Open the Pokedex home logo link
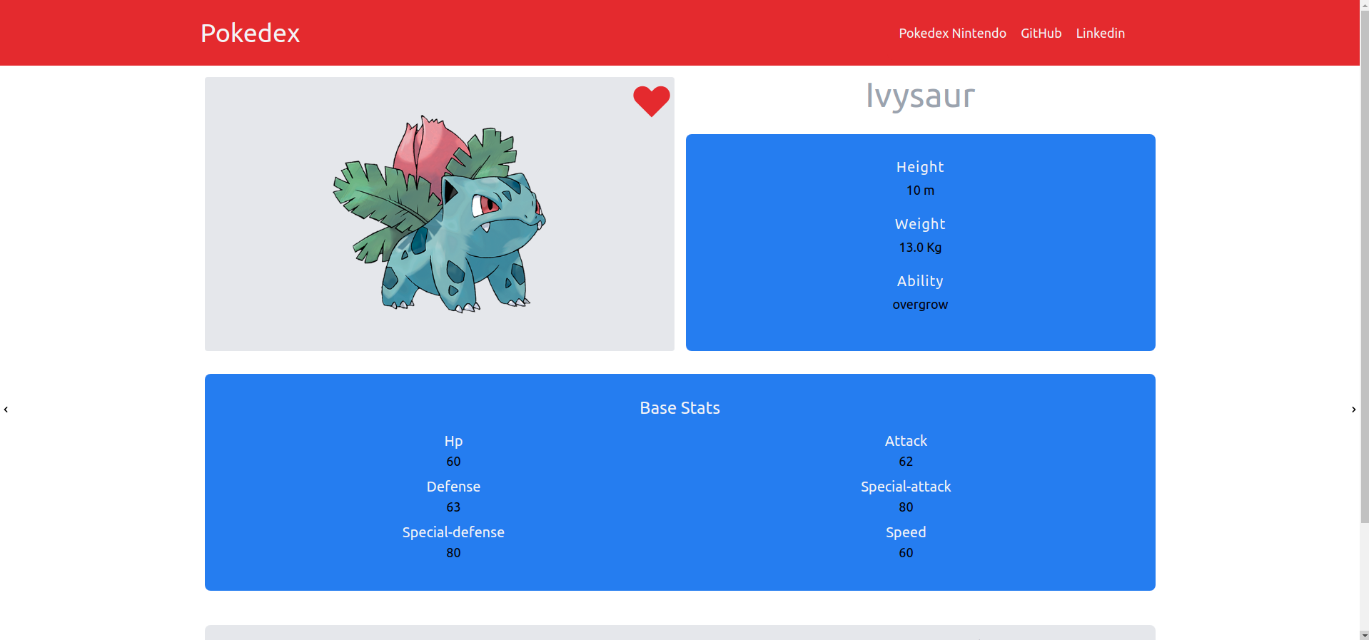Image resolution: width=1369 pixels, height=640 pixels. pyautogui.click(x=250, y=33)
